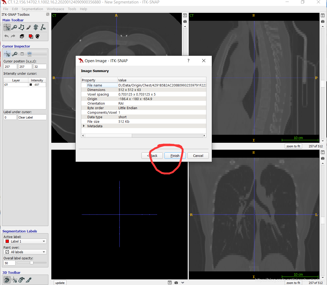Select the Snake segmentation tool
This screenshot has width=327, height=285.
tap(36, 27)
